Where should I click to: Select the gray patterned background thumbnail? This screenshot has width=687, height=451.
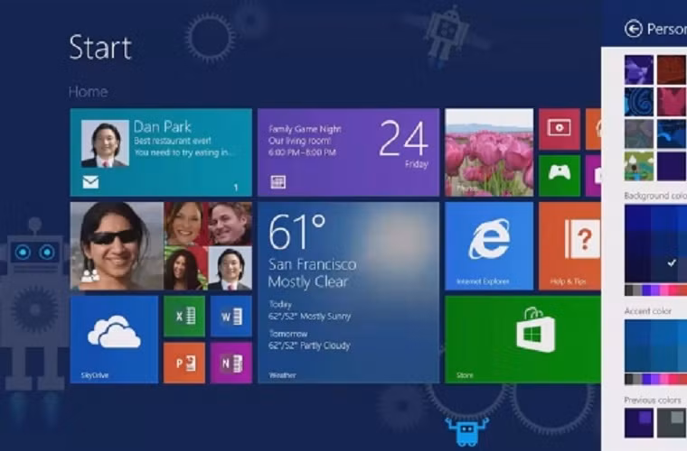click(639, 134)
